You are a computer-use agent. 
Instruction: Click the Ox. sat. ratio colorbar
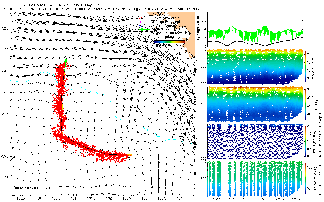tap(305, 179)
